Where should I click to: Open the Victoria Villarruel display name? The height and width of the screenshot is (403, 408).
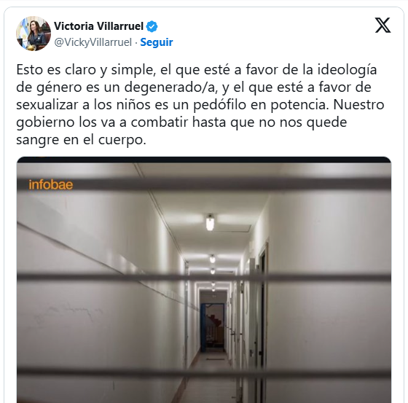pyautogui.click(x=98, y=26)
